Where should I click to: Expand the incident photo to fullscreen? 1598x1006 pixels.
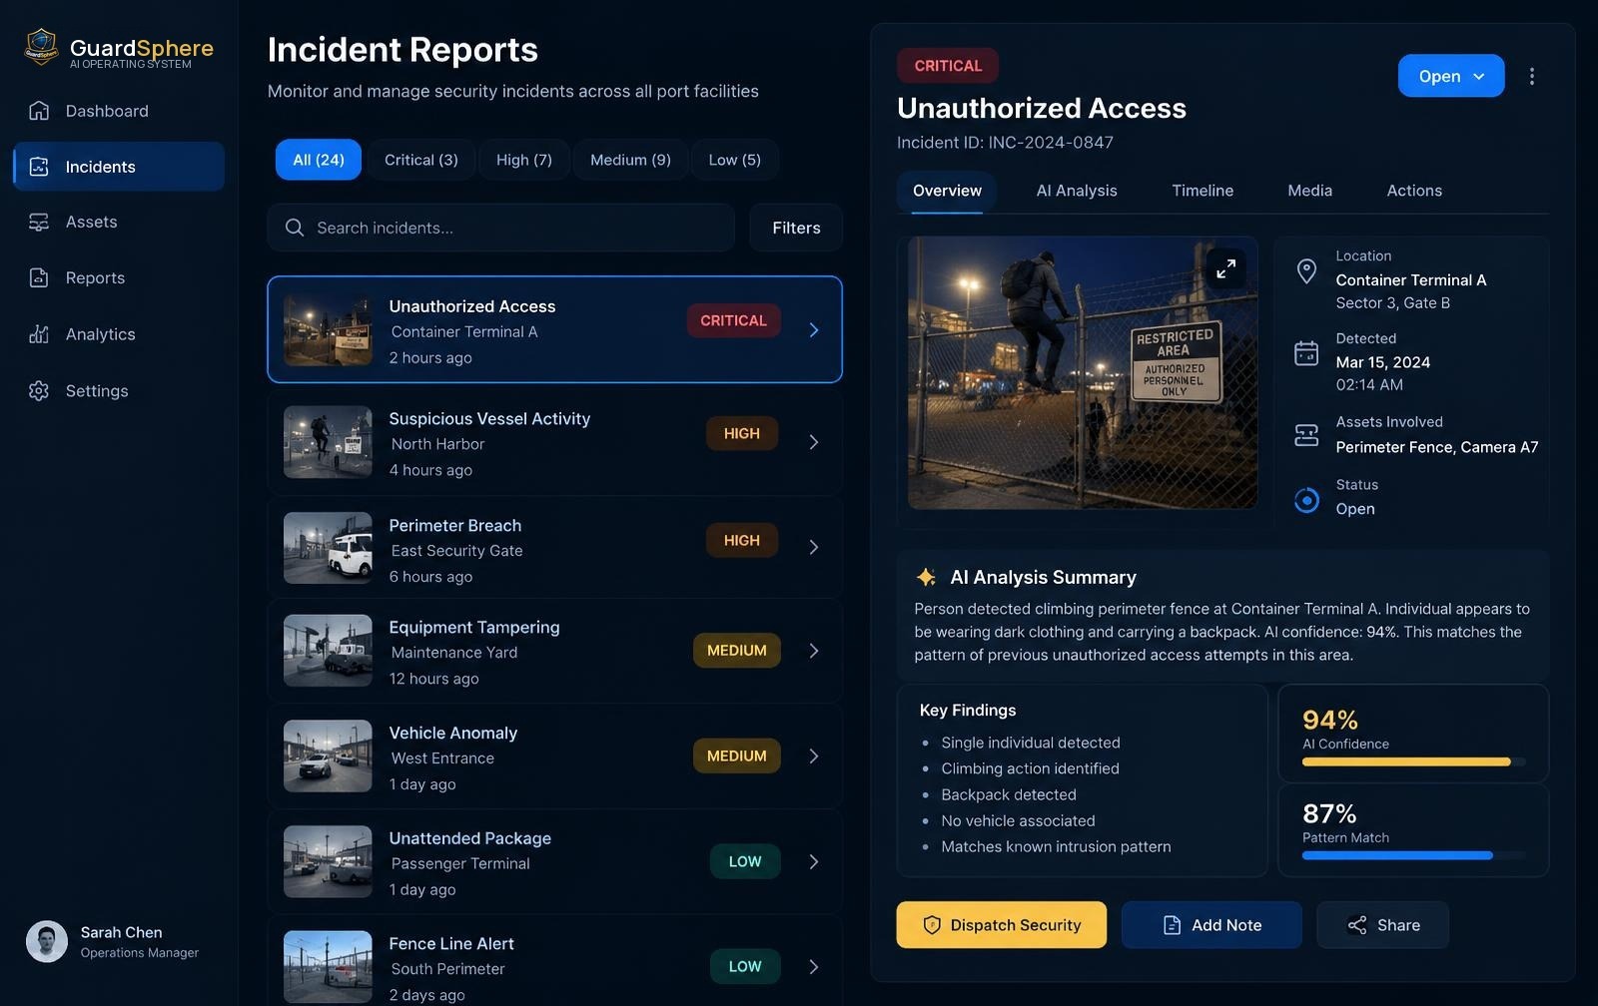click(1225, 268)
